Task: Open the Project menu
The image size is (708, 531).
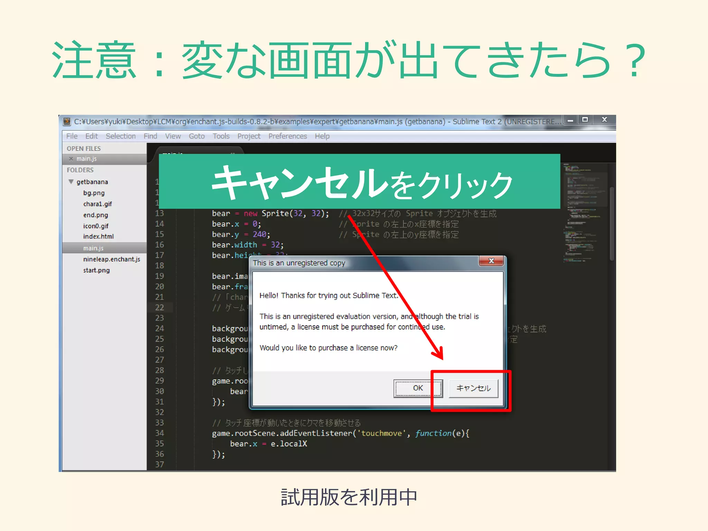Action: (x=249, y=136)
